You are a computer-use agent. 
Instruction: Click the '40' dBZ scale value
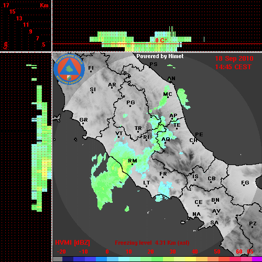(x=195, y=252)
